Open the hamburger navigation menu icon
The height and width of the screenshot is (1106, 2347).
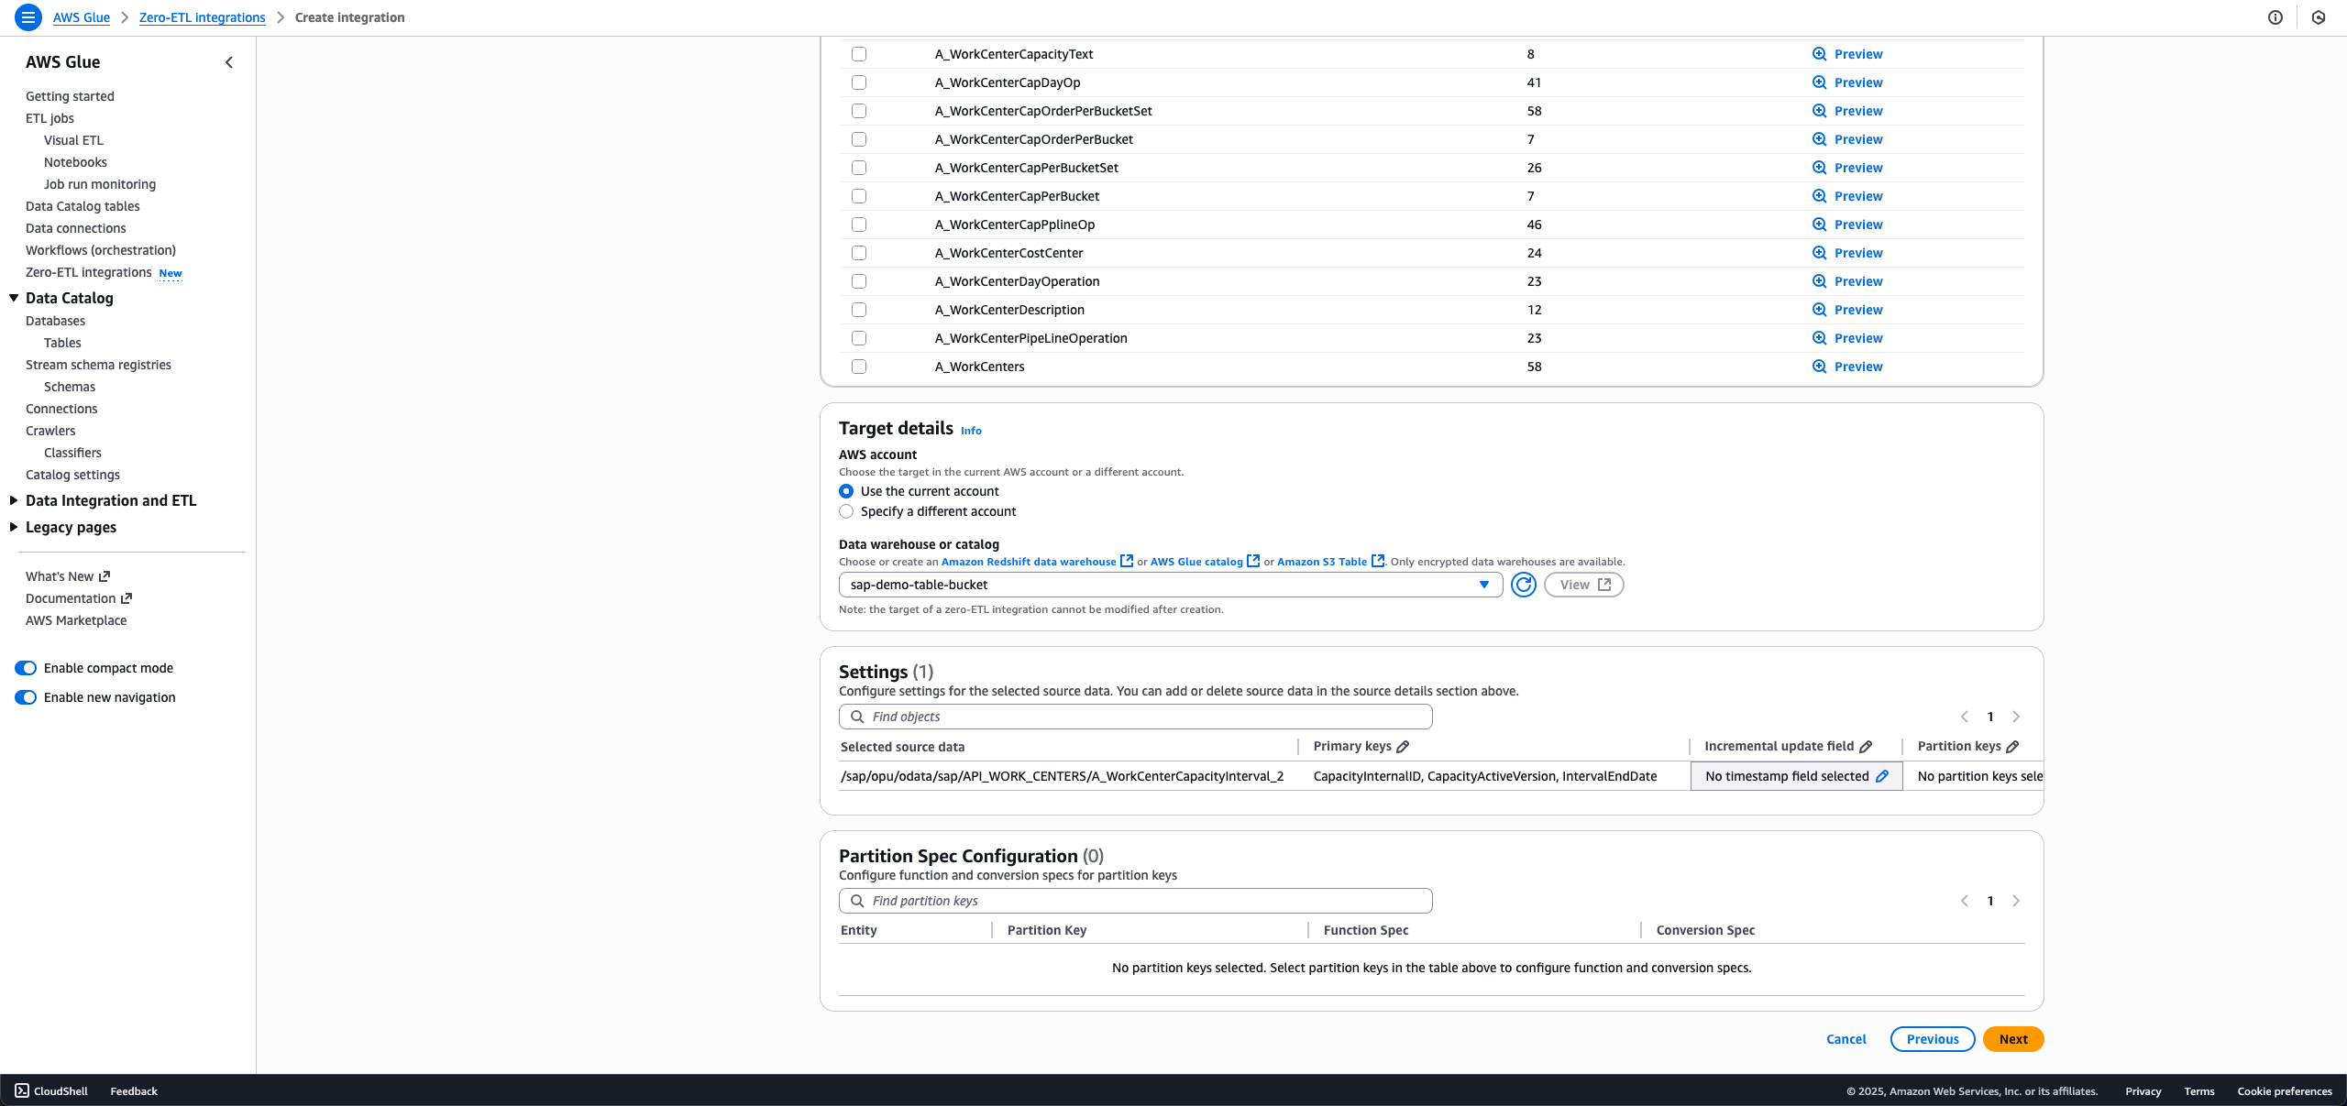(x=28, y=17)
